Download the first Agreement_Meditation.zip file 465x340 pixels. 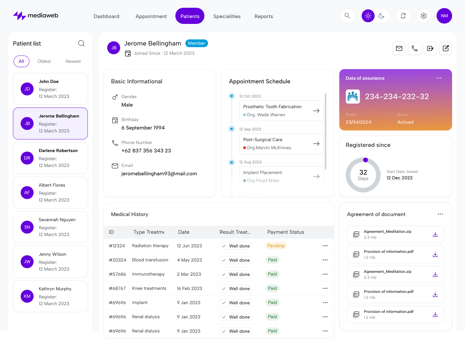coord(435,234)
